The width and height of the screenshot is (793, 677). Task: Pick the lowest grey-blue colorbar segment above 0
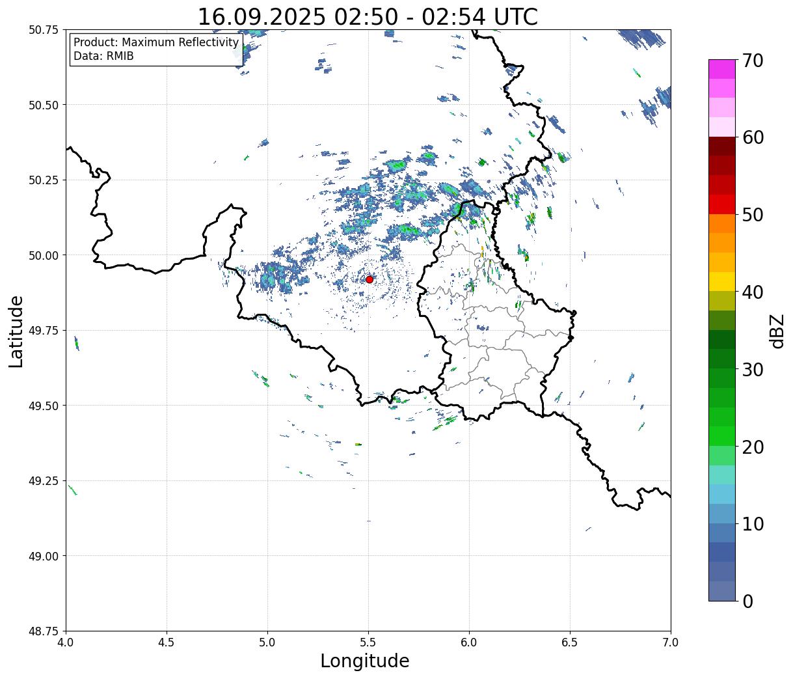(x=722, y=591)
